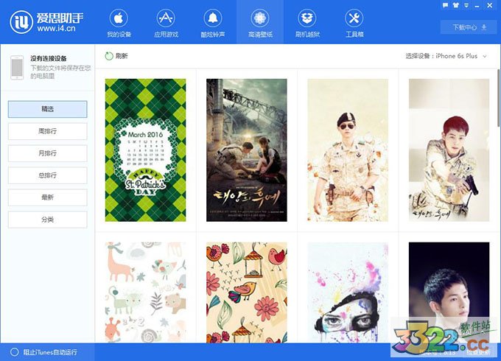Select the 精选 featured category
Image resolution: width=501 pixels, height=361 pixels.
click(48, 109)
